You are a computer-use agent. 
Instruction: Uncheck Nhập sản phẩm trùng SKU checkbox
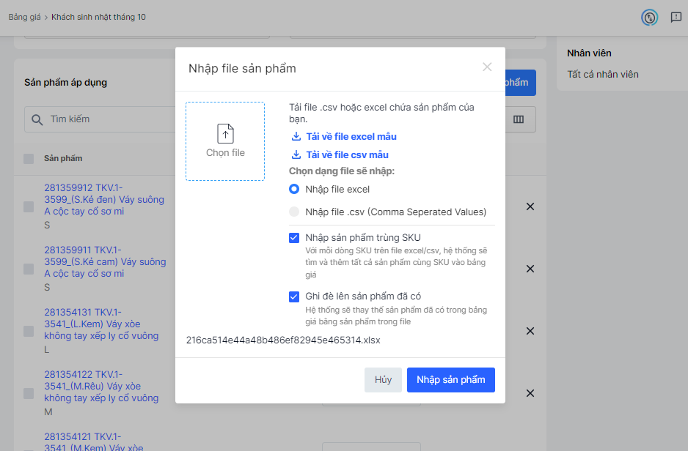click(294, 238)
